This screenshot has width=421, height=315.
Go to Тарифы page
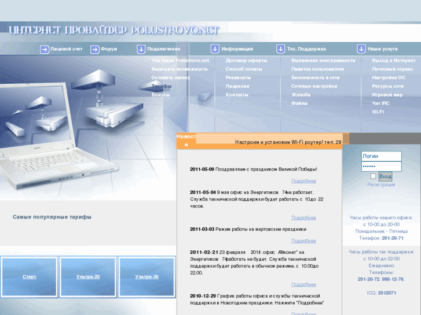162,86
